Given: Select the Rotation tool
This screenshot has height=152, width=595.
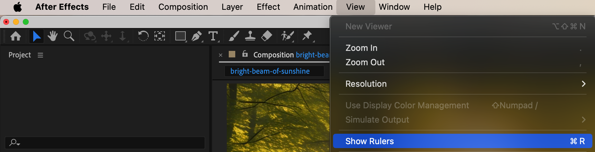Looking at the screenshot, I should pyautogui.click(x=143, y=36).
